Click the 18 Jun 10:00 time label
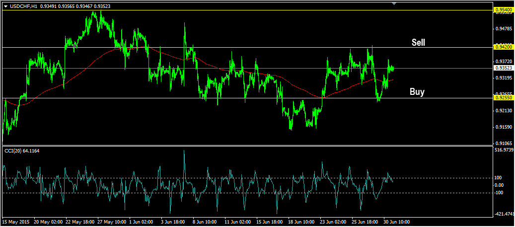The width and height of the screenshot is (515, 227). (301, 223)
